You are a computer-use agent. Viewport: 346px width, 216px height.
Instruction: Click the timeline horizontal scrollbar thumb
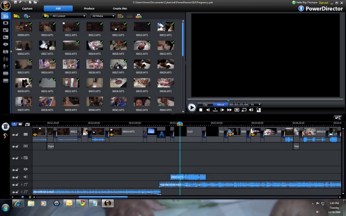(x=103, y=197)
